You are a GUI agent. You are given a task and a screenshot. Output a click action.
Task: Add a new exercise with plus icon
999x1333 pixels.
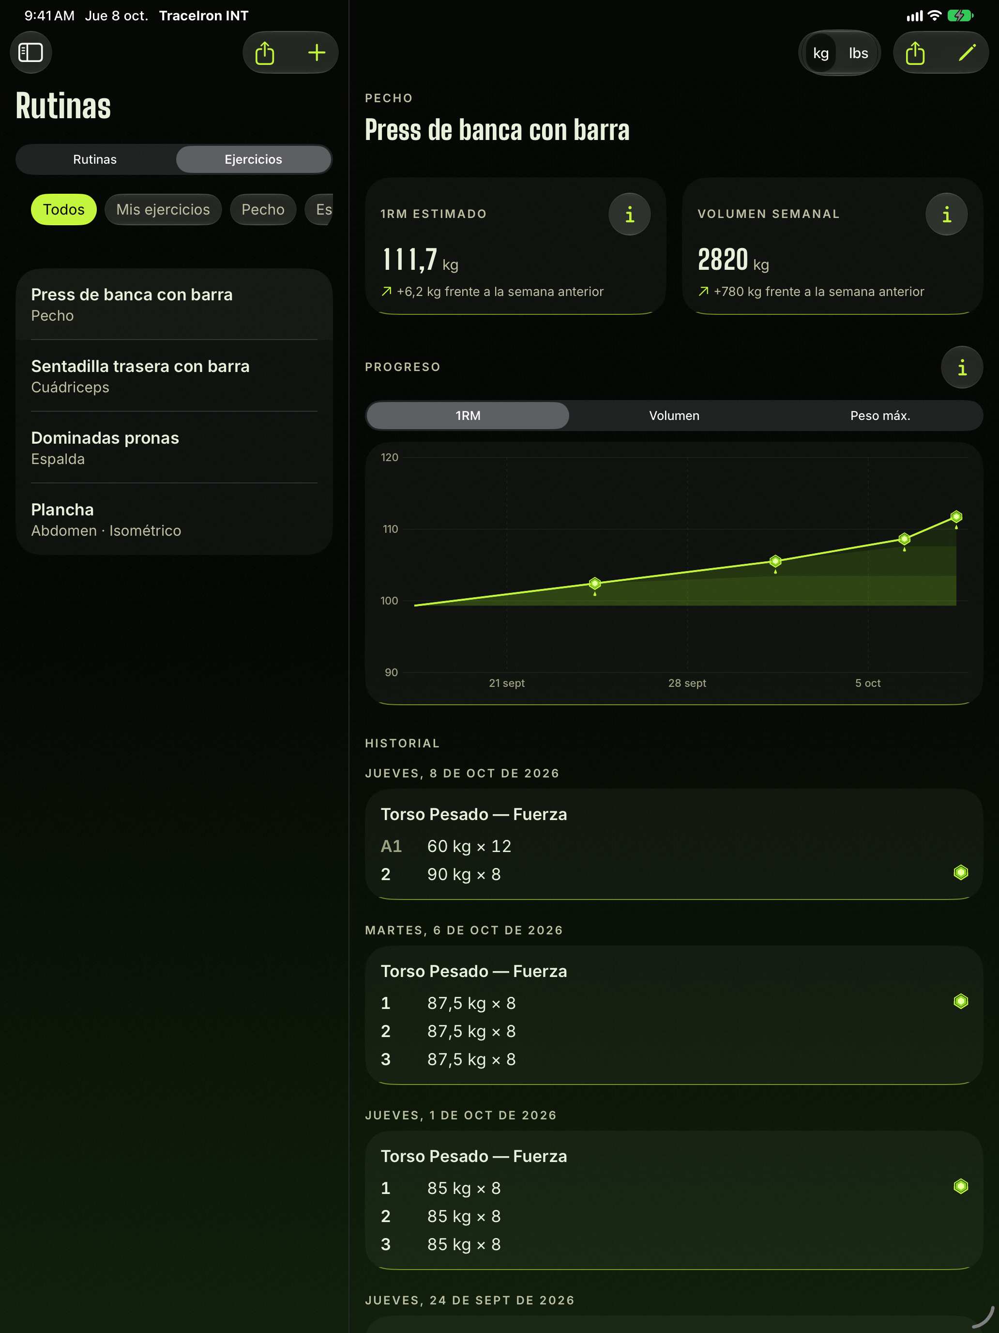tap(317, 52)
